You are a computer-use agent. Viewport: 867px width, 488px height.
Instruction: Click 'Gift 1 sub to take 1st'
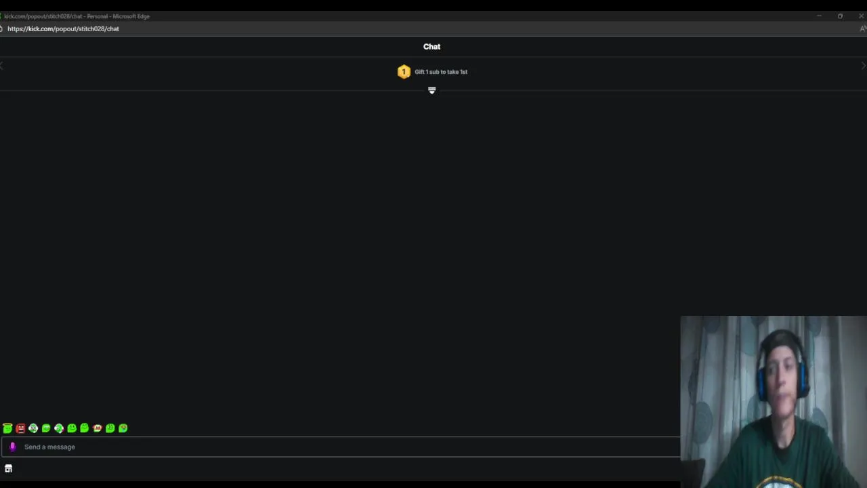tap(441, 72)
